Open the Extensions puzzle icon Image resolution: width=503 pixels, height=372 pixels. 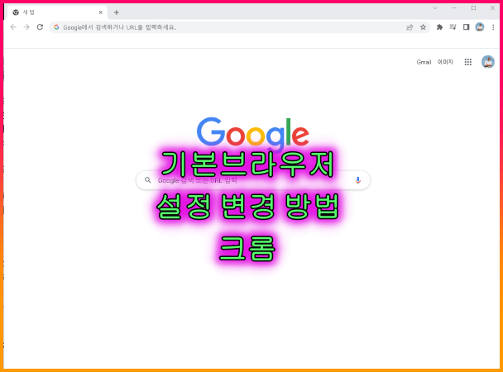click(439, 27)
